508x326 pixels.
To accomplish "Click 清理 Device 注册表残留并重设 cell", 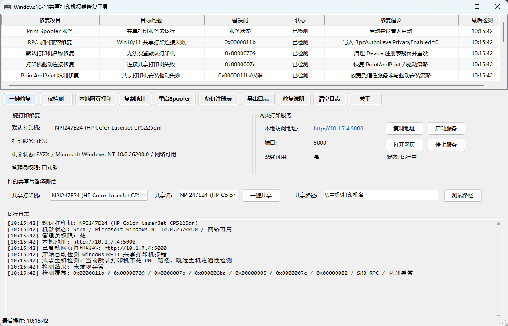I will point(391,53).
